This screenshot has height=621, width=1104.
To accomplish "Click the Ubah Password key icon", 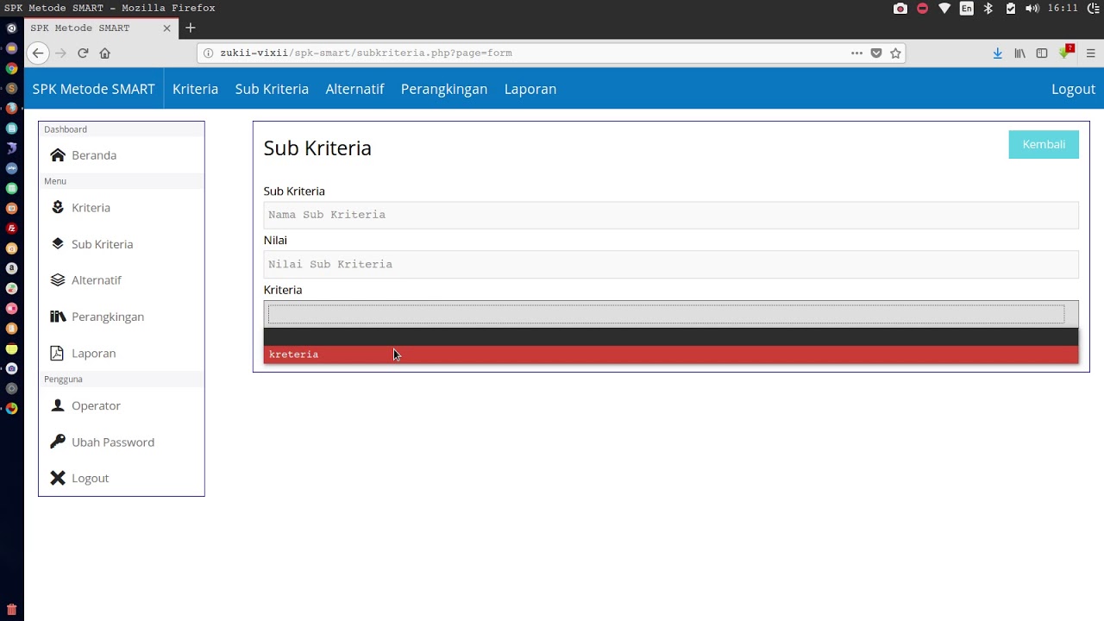I will coord(58,442).
